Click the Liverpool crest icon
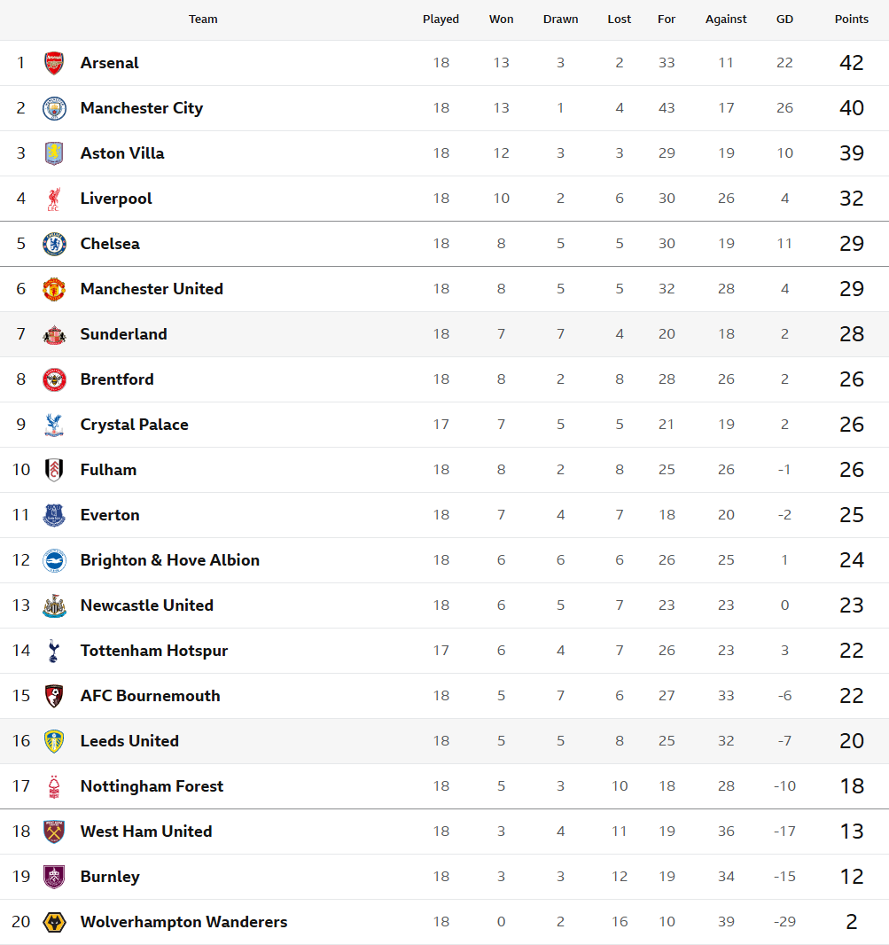 click(54, 199)
